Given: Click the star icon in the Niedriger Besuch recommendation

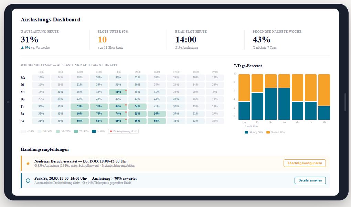Looking at the screenshot, I should point(28,164).
